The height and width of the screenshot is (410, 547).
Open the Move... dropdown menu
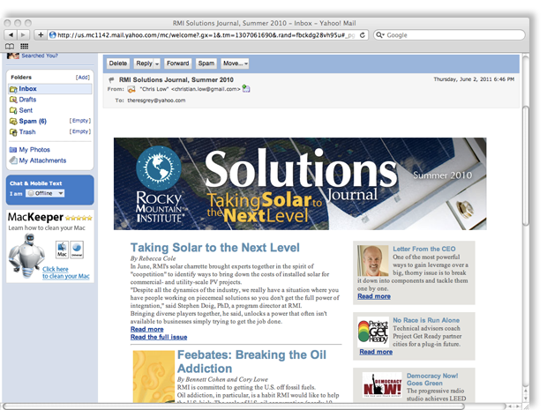(x=235, y=63)
